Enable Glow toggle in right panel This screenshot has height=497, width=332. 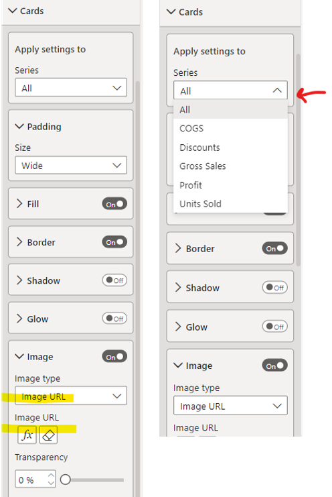(x=274, y=326)
